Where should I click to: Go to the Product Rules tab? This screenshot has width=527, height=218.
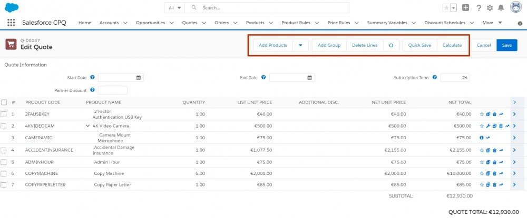pyautogui.click(x=296, y=23)
